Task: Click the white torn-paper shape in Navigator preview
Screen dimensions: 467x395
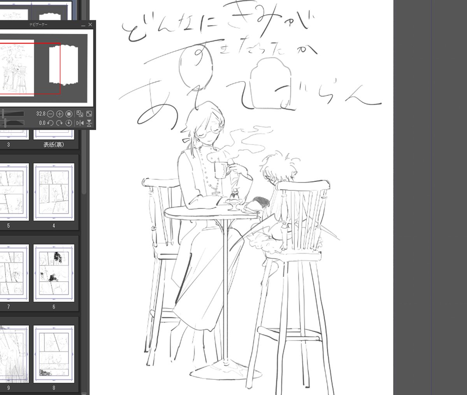Action: [x=64, y=65]
